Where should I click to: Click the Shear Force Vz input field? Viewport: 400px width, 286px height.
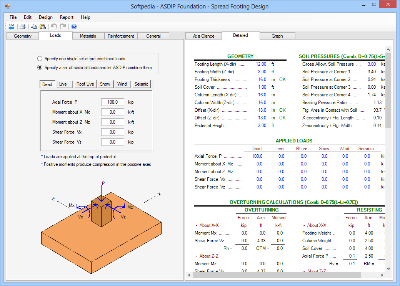click(x=112, y=142)
